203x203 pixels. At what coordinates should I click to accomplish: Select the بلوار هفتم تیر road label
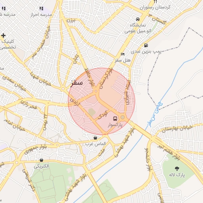[x=169, y=152]
